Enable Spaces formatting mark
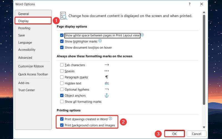 [62, 71]
